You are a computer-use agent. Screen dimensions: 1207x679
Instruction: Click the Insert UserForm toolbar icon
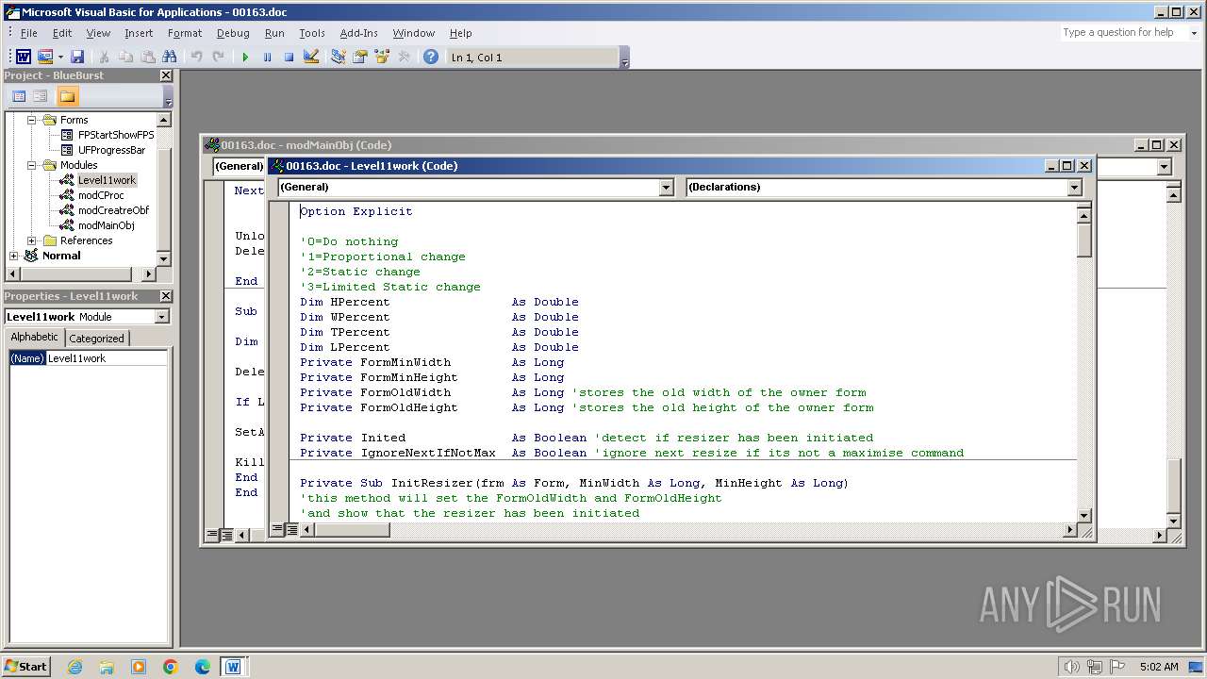coord(44,58)
